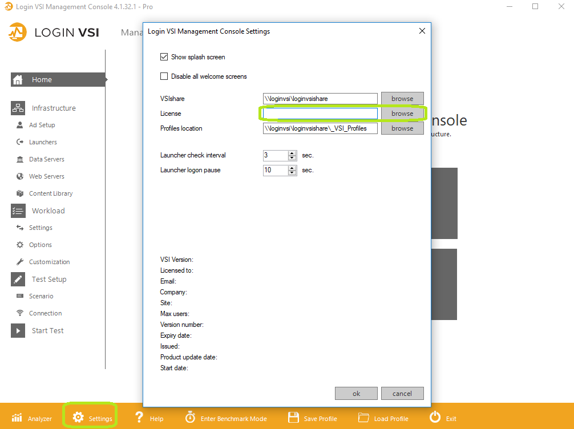This screenshot has height=429, width=574.
Task: Click the VSIshare path input field
Action: (320, 99)
